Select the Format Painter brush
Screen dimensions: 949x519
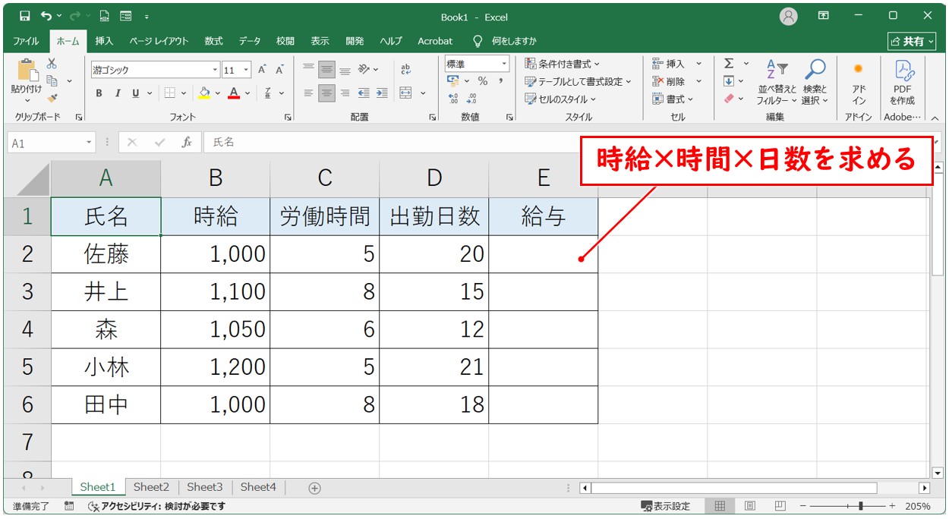tap(52, 97)
